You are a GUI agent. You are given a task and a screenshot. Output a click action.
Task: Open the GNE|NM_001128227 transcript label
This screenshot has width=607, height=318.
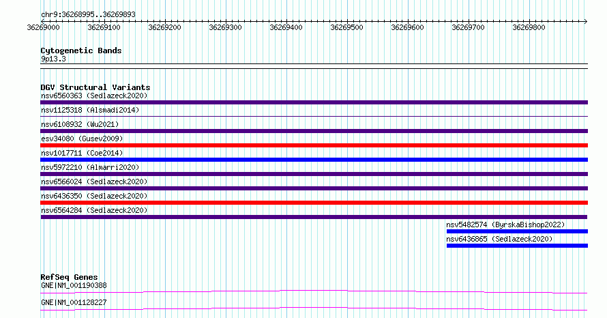(x=74, y=302)
